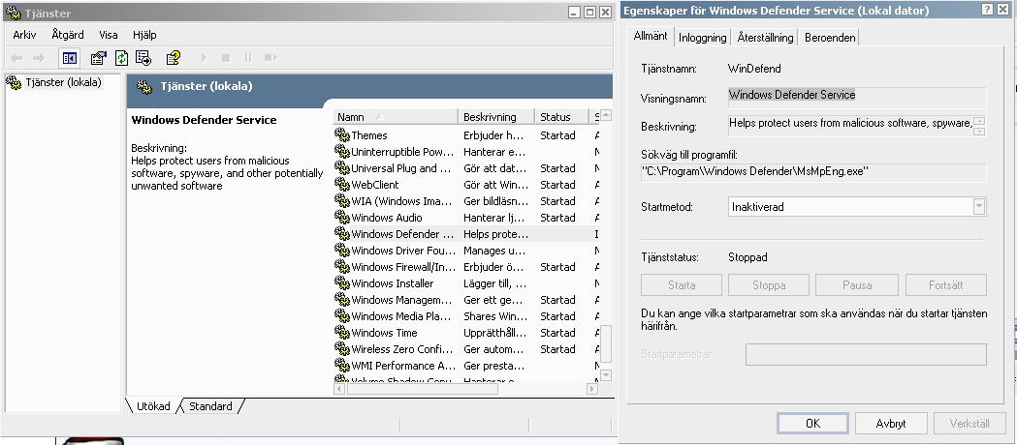Image resolution: width=1017 pixels, height=445 pixels.
Task: Toggle the console tree show/hide icon
Action: 70,58
